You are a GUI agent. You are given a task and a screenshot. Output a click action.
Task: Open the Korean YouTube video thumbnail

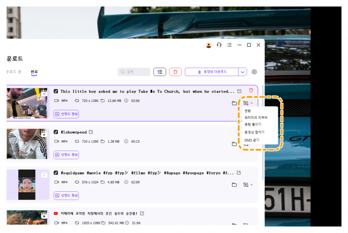pyautogui.click(x=27, y=217)
